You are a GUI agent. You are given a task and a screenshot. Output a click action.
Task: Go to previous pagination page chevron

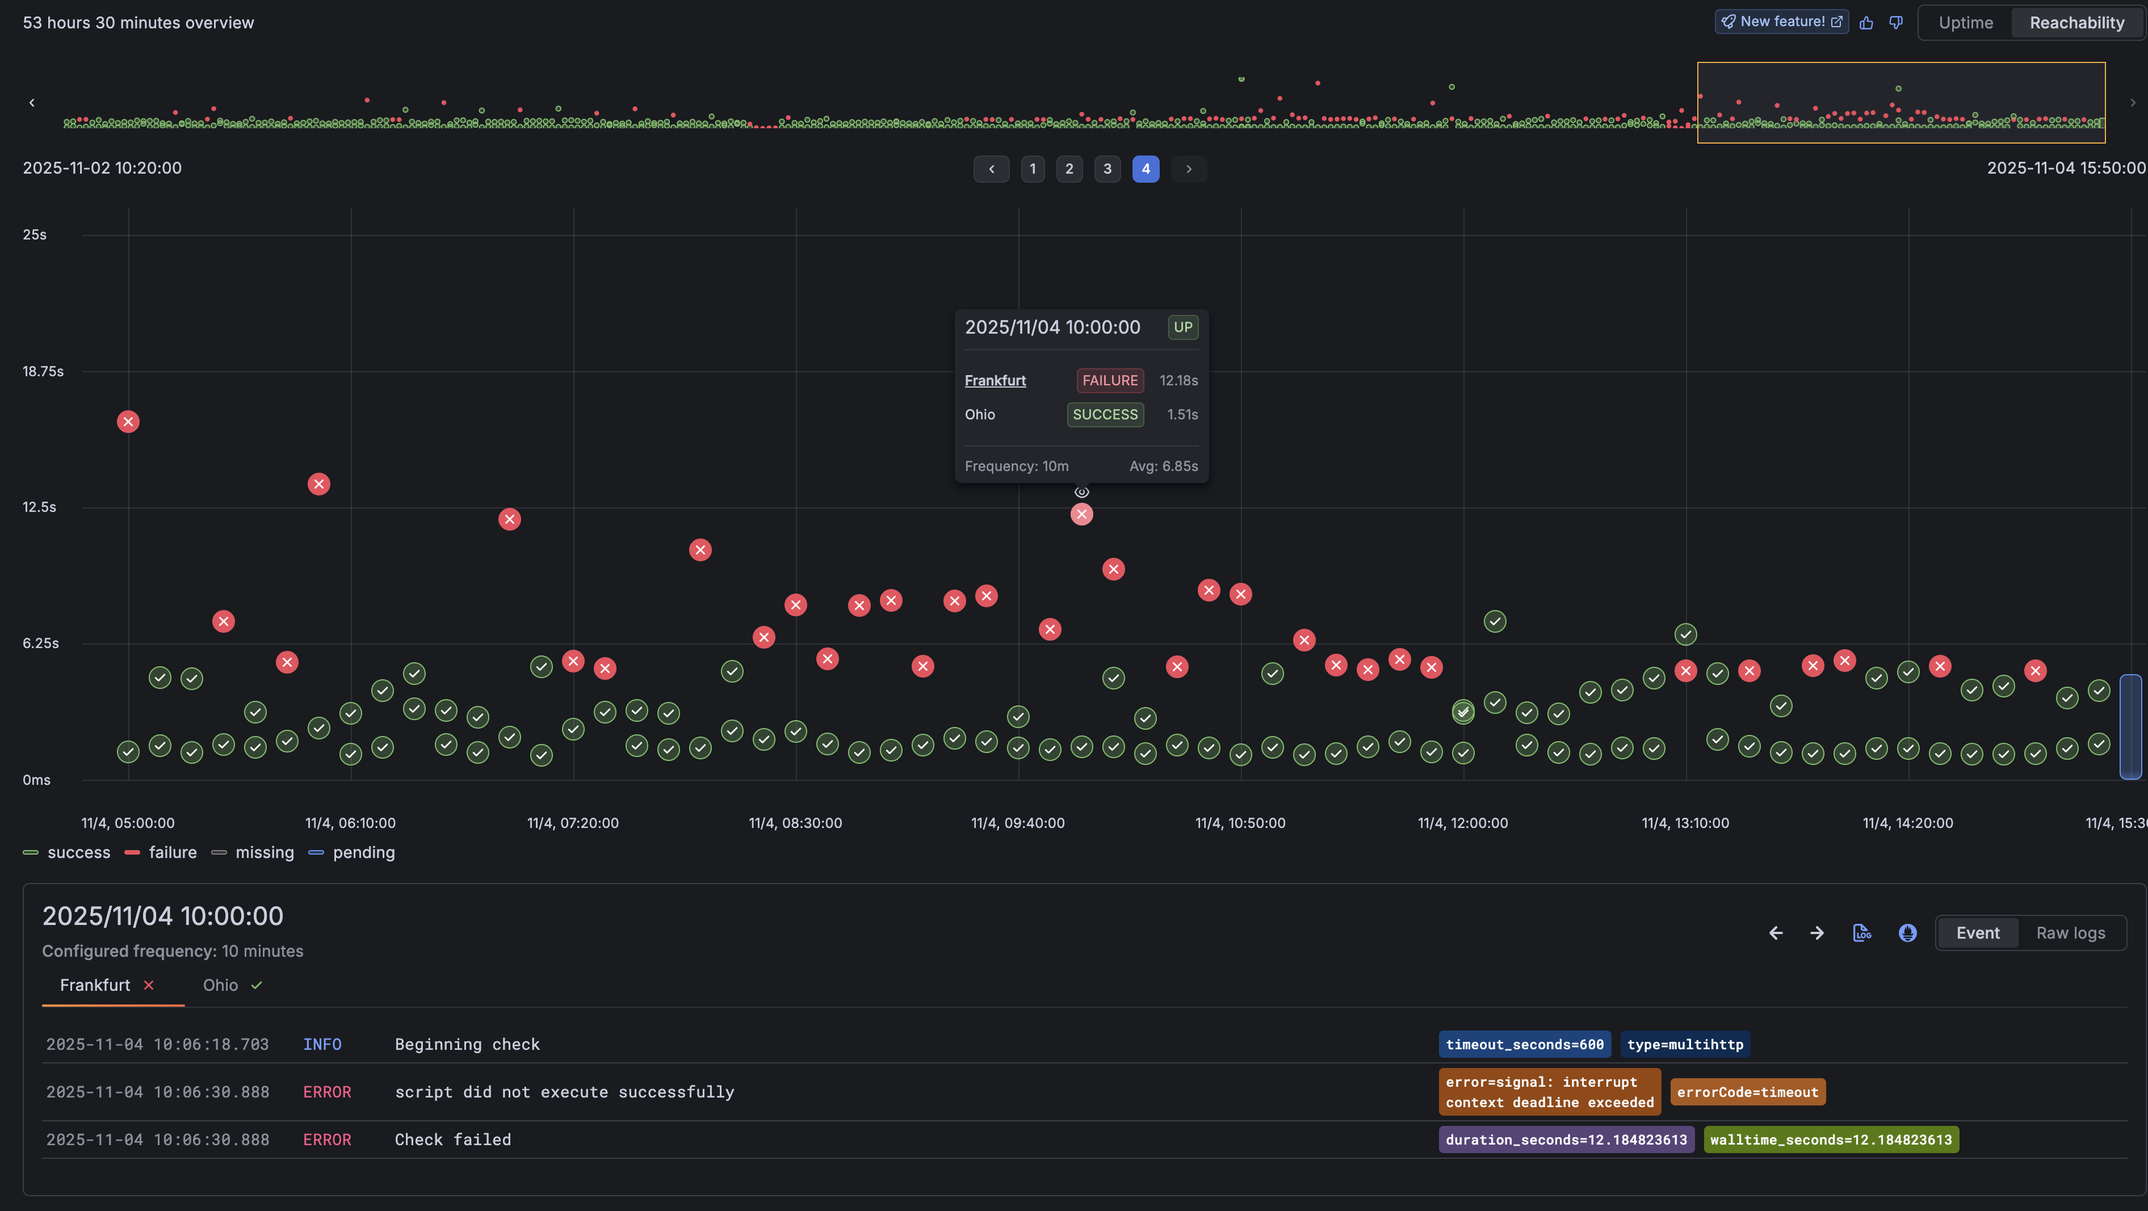[x=992, y=169]
